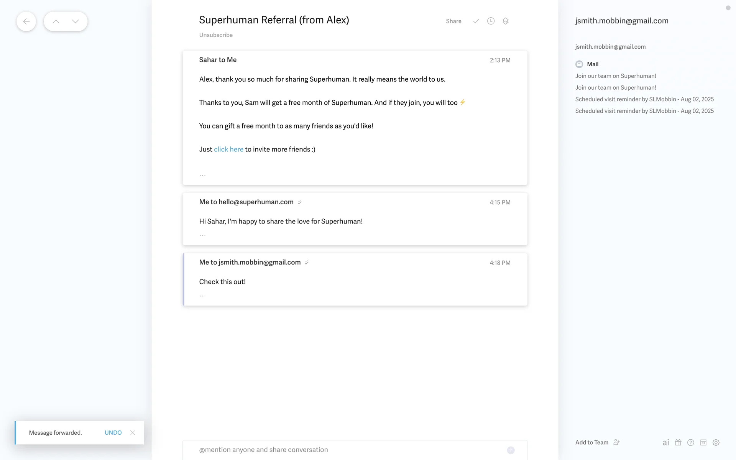Expand quoted text in the 4:15 PM reply
The image size is (736, 460).
tap(202, 235)
